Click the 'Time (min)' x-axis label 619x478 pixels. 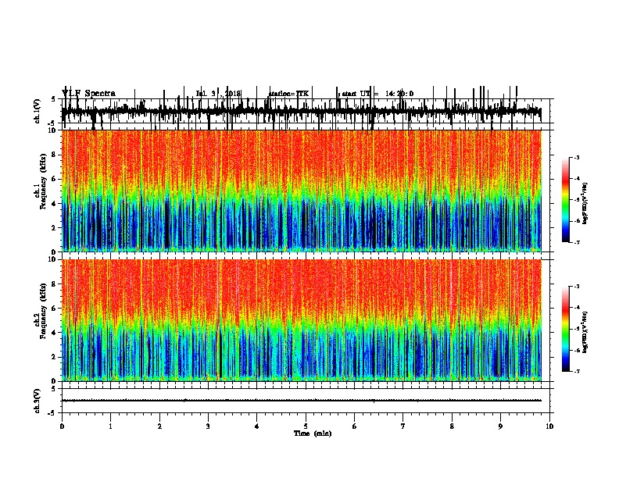pyautogui.click(x=313, y=433)
